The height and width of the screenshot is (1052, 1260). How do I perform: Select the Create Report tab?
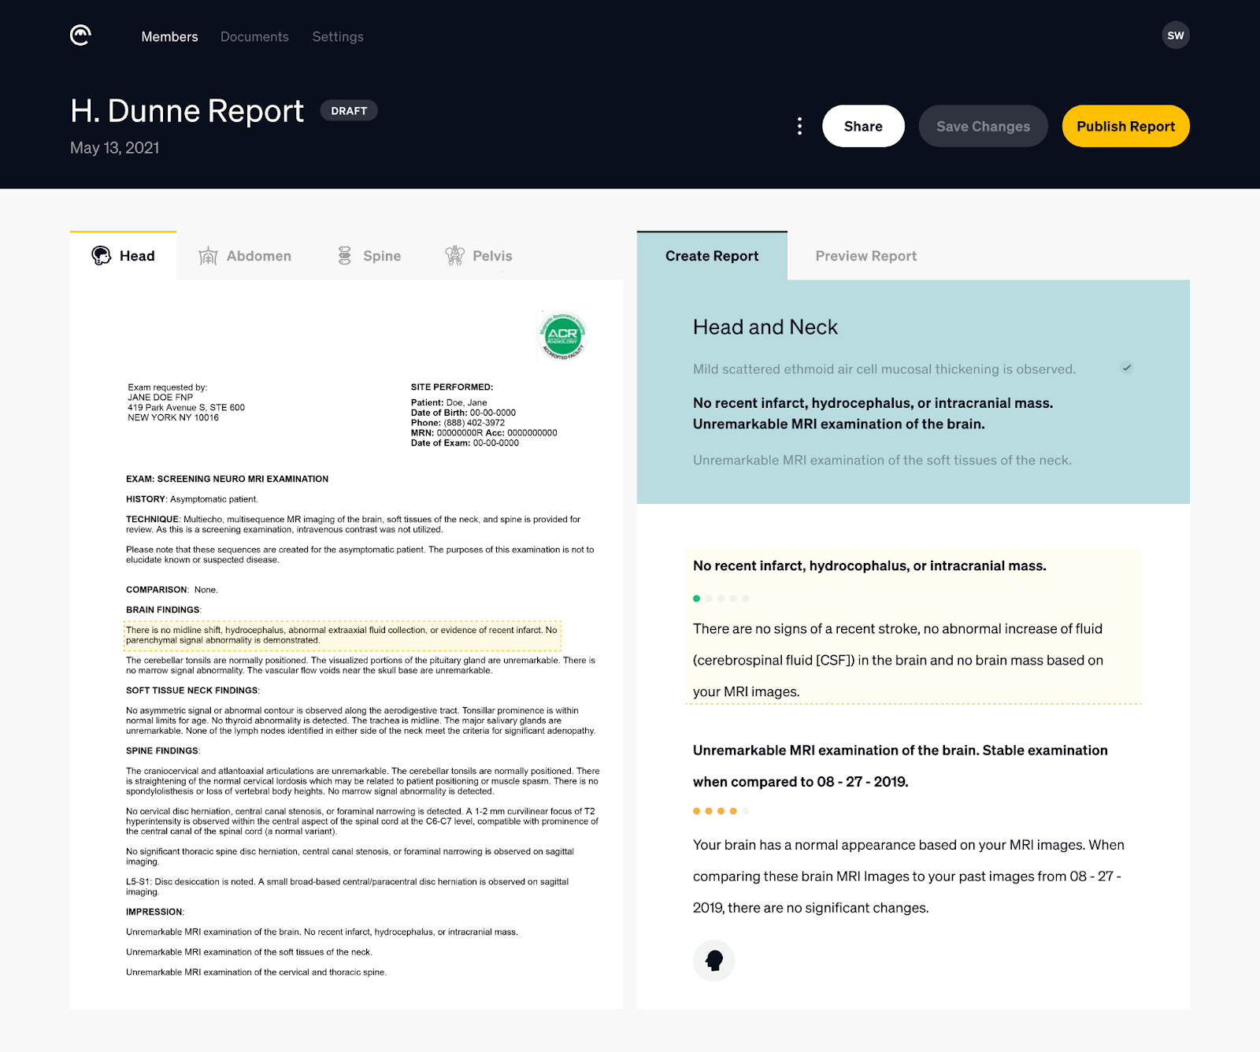(x=710, y=255)
